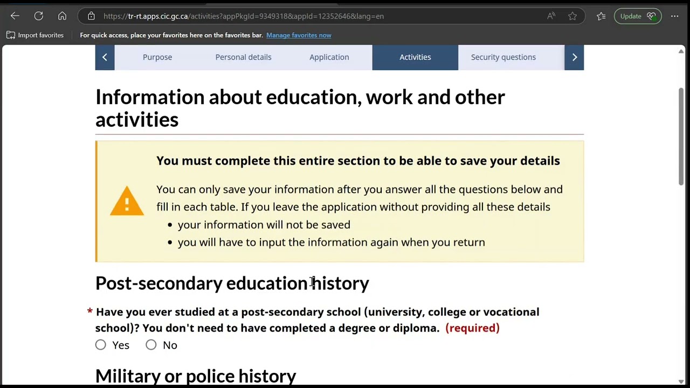The height and width of the screenshot is (388, 690).
Task: Open the browser settings and more menu
Action: 674,16
